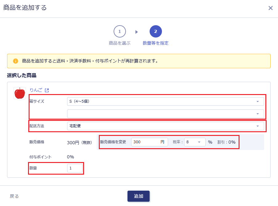Click the yellow info icon in the banner
The image size is (278, 206).
(x=15, y=61)
